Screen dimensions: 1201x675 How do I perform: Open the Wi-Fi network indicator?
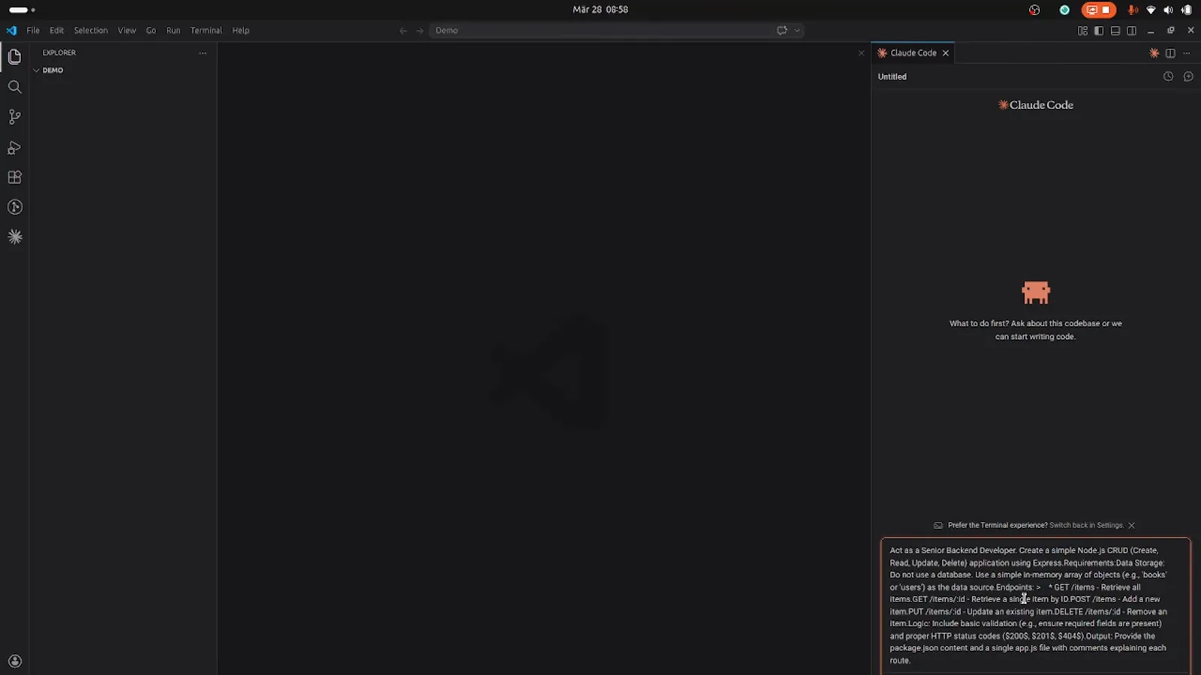click(x=1151, y=10)
